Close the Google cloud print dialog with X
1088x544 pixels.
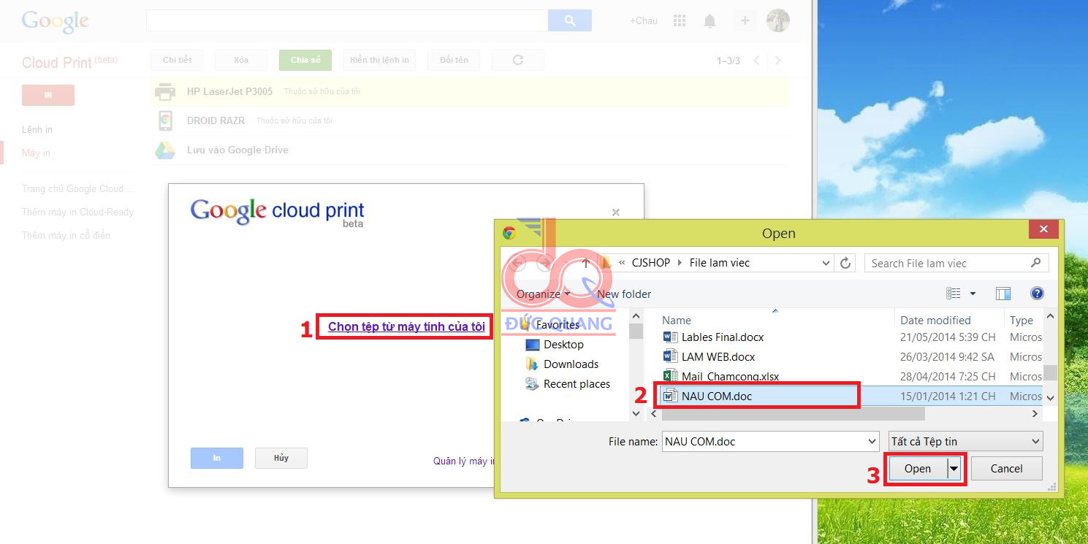615,212
